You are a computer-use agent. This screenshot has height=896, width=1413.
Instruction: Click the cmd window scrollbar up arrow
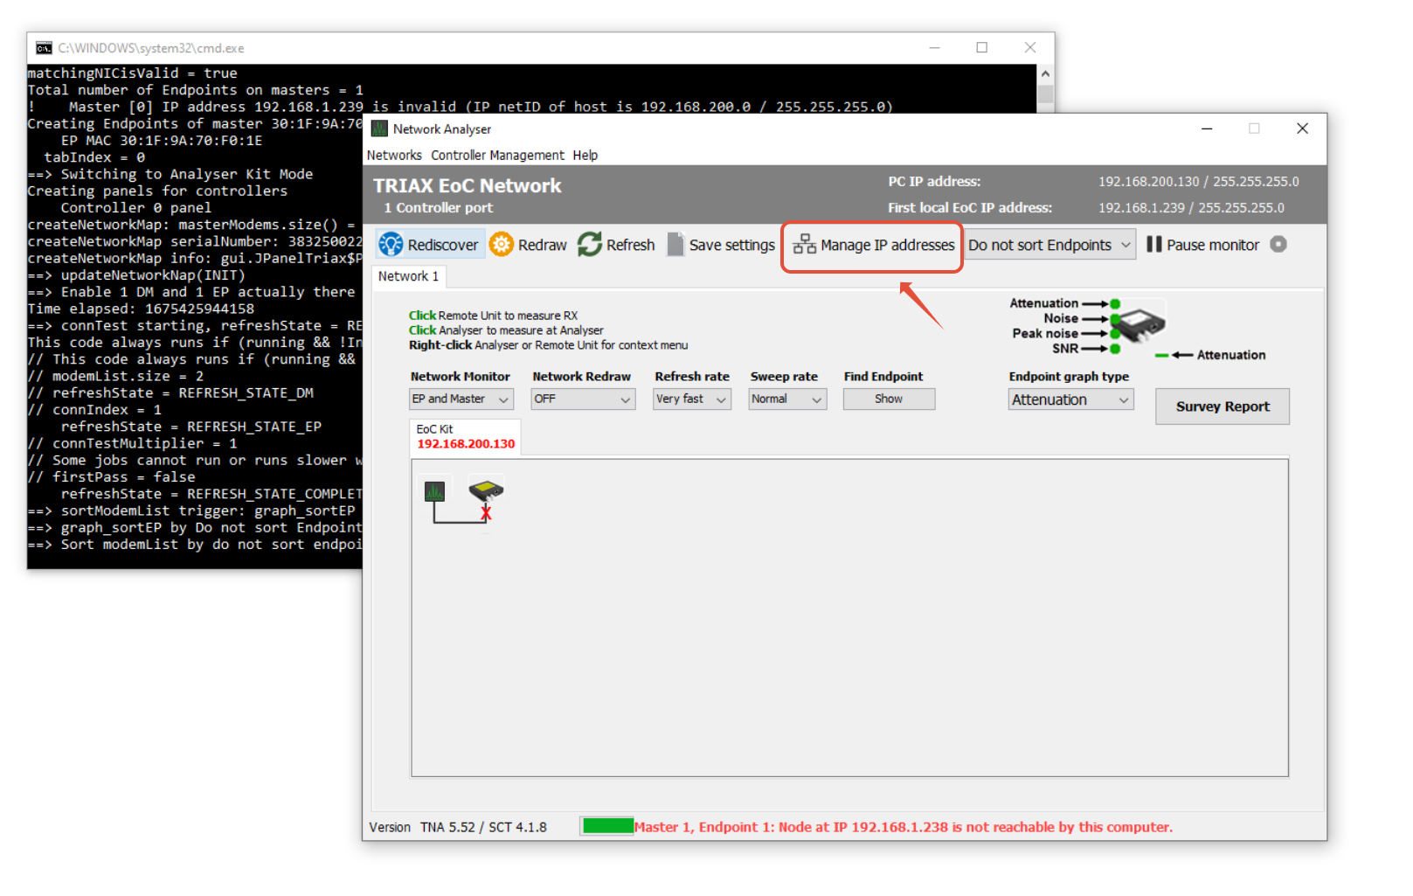(1045, 73)
